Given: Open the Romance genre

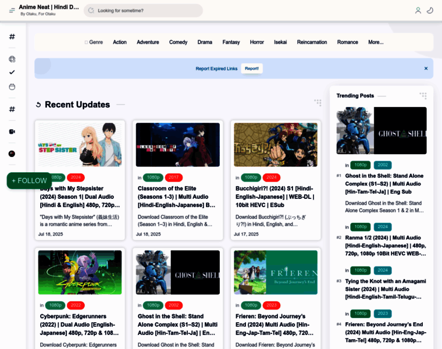Looking at the screenshot, I should (348, 42).
